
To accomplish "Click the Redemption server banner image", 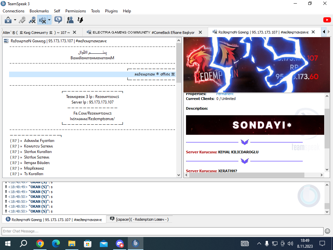I will (x=257, y=65).
